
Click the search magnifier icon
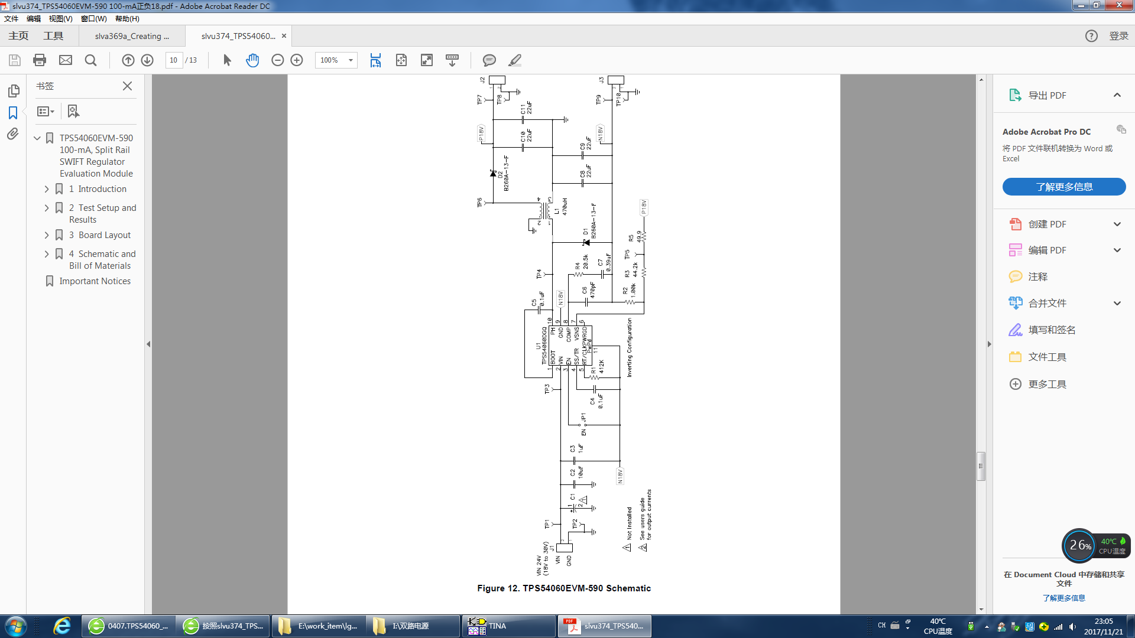90,60
